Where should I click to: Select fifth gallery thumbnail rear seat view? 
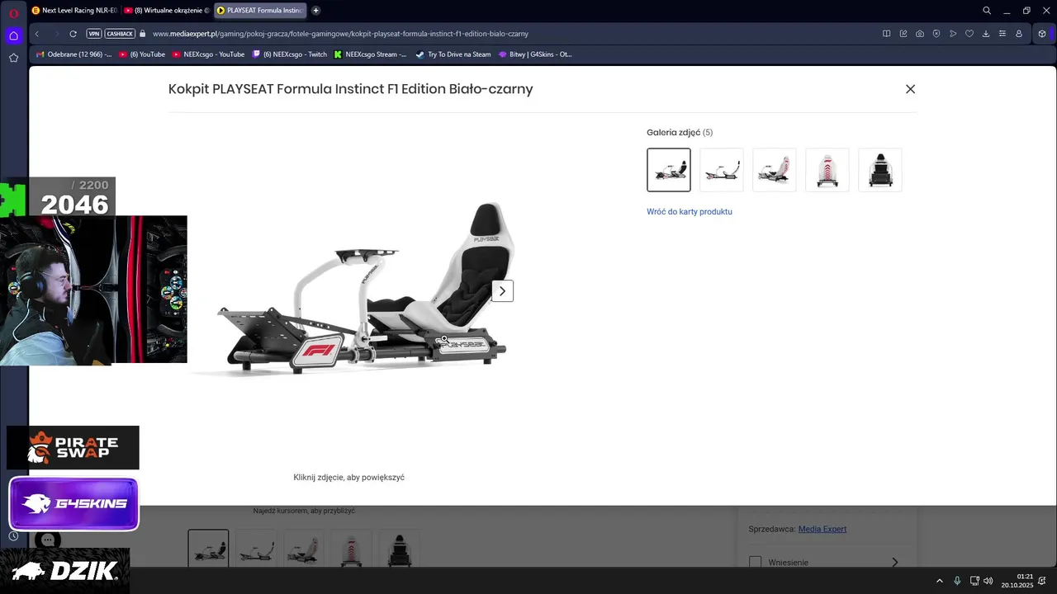click(880, 170)
